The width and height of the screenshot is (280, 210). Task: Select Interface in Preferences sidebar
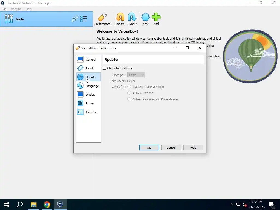tap(88, 112)
